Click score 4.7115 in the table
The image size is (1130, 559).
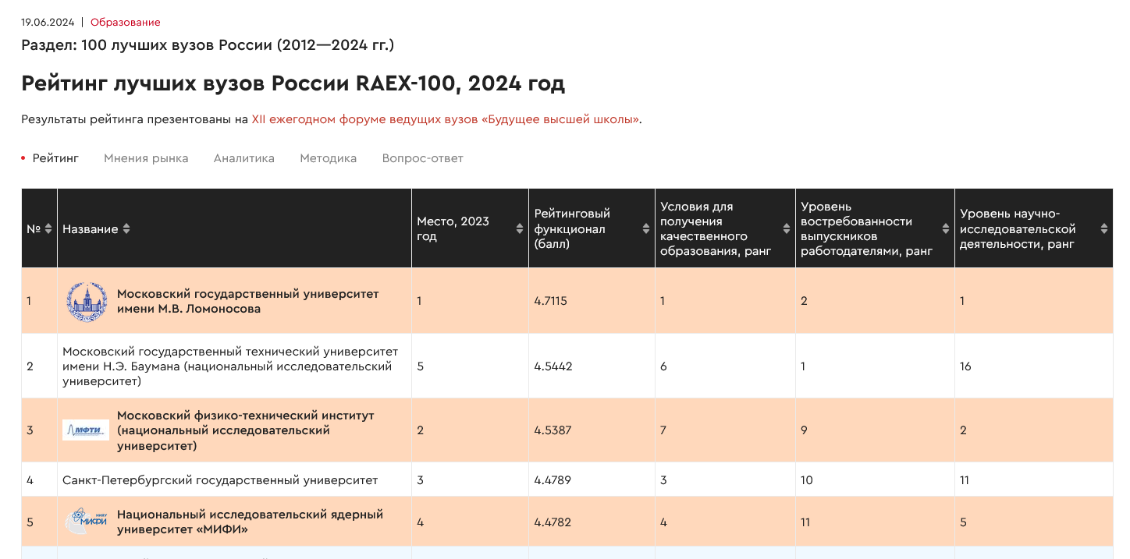click(x=551, y=301)
